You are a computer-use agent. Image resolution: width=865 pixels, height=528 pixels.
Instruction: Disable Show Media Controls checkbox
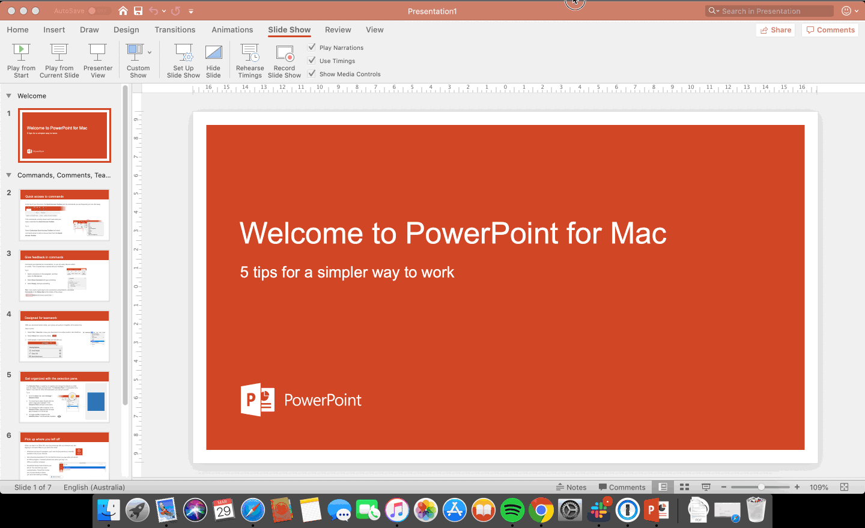(x=312, y=74)
